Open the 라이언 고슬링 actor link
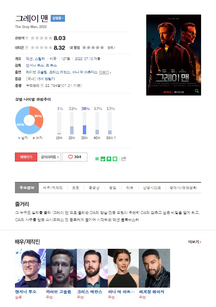This screenshot has height=307, width=216. (58, 292)
